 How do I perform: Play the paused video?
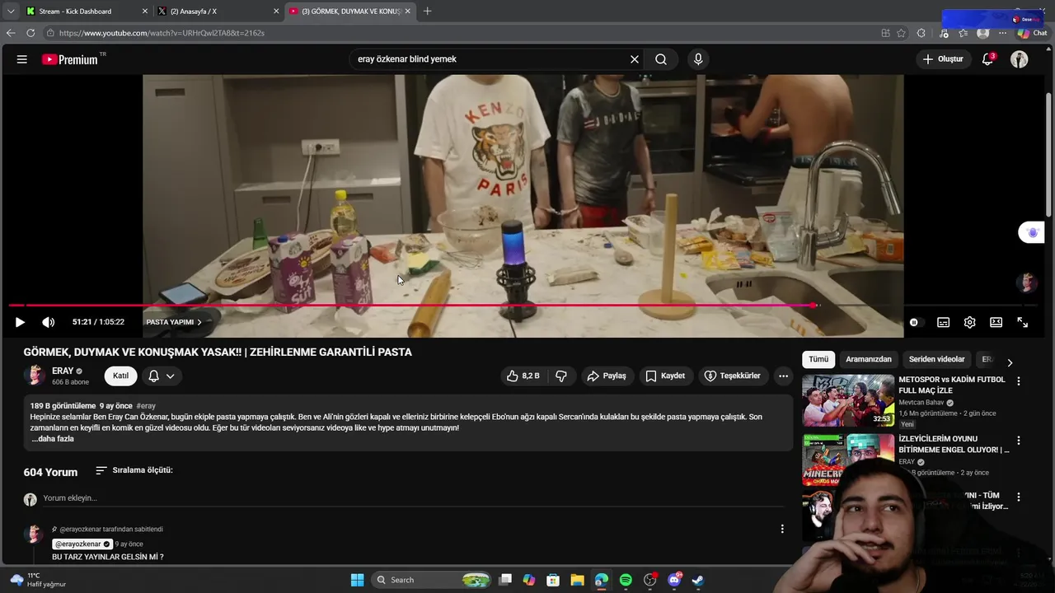pyautogui.click(x=20, y=322)
